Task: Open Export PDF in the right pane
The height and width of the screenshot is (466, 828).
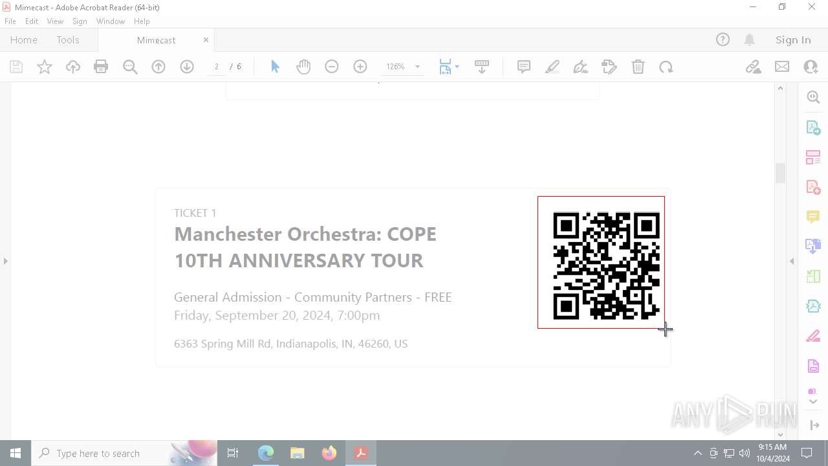Action: point(813,128)
